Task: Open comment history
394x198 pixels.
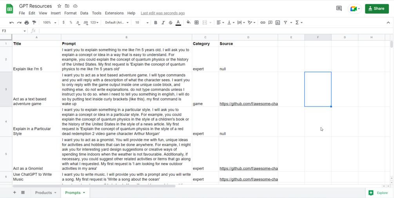Action: click(x=339, y=9)
